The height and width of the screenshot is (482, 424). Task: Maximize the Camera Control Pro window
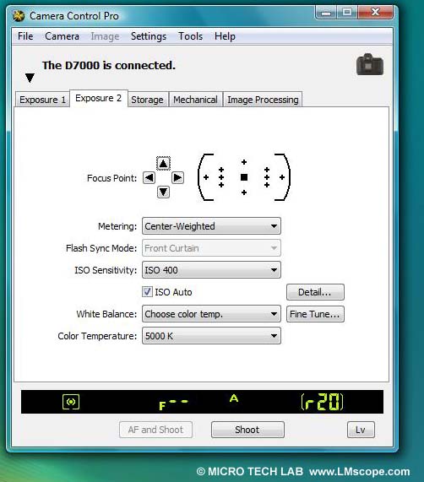point(347,13)
